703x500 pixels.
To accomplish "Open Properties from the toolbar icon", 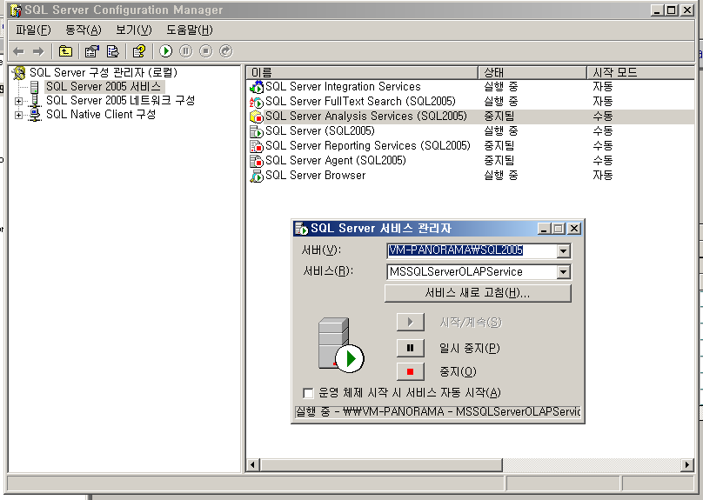I will pos(92,51).
